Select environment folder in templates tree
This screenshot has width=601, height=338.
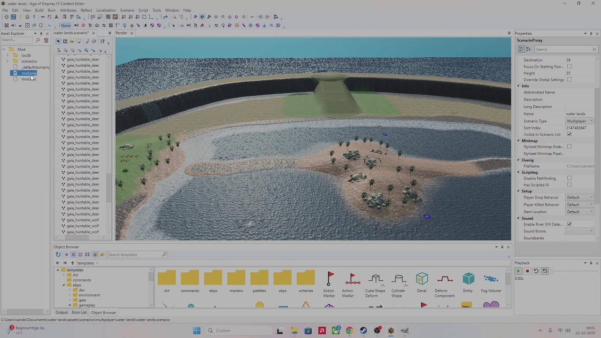(x=89, y=295)
